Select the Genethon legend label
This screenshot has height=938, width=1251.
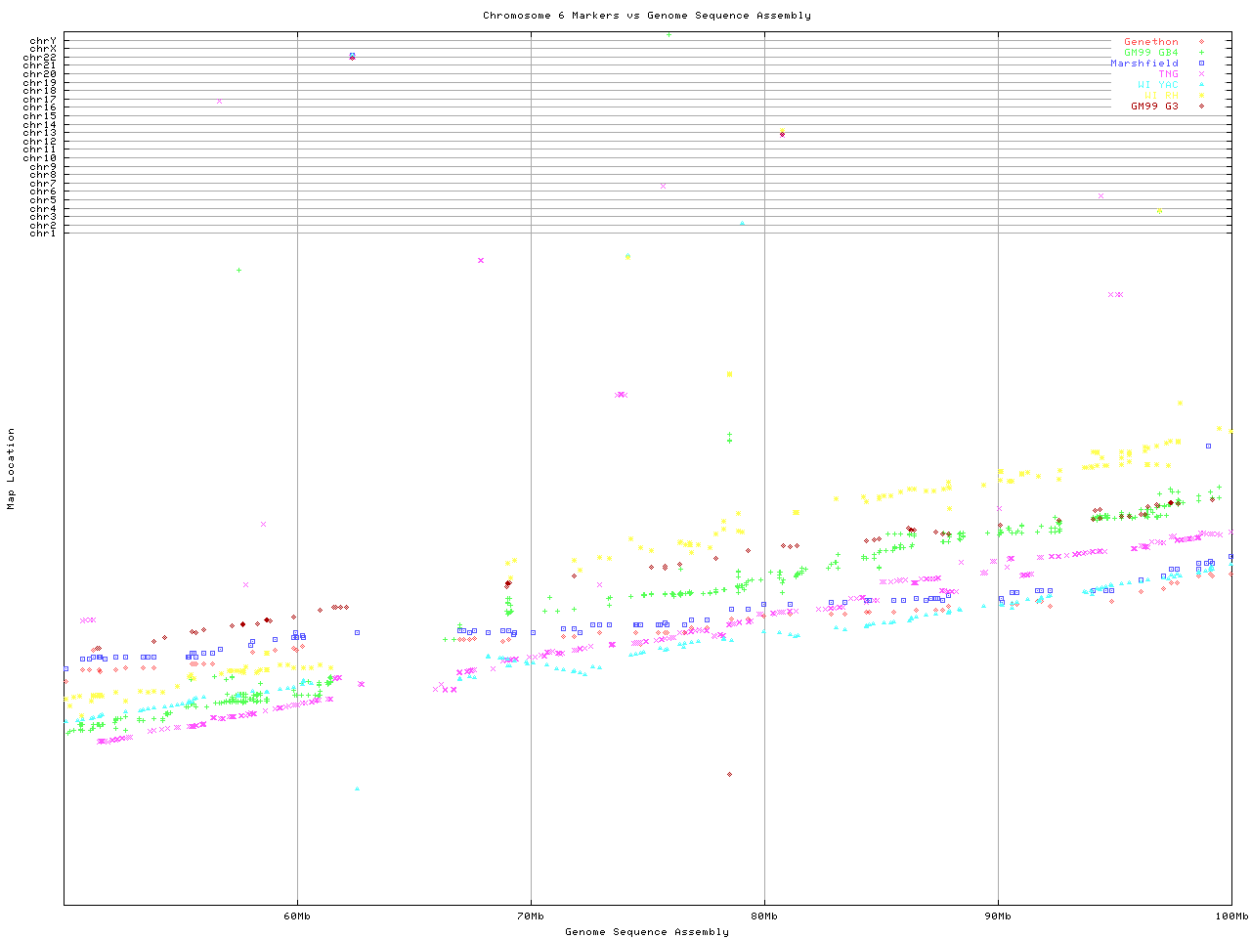1150,42
